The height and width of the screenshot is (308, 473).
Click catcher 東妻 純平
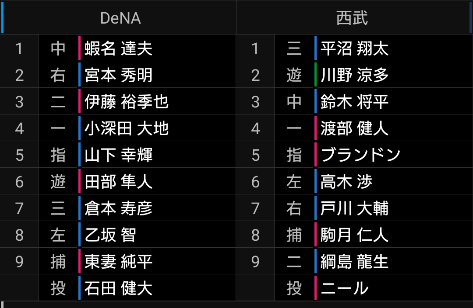[x=119, y=262]
